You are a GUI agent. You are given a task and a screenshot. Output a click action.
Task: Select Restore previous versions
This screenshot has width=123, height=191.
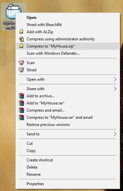pos(68,125)
